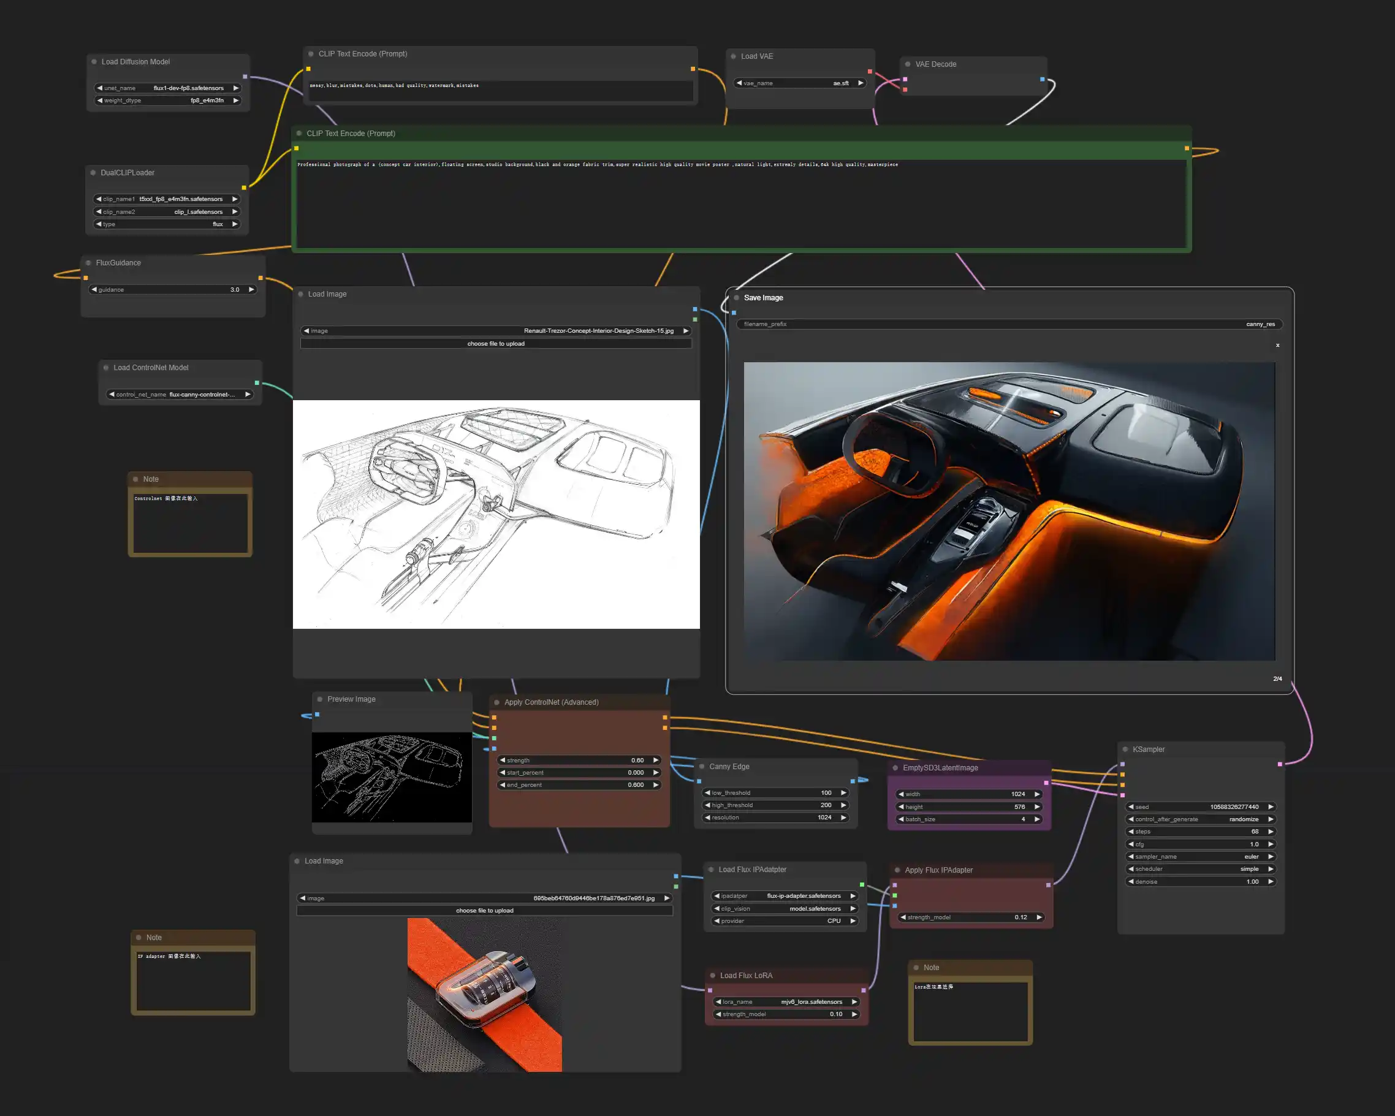Viewport: 1395px width, 1116px height.
Task: Collapse the FluxGuidance node dot
Action: click(89, 263)
